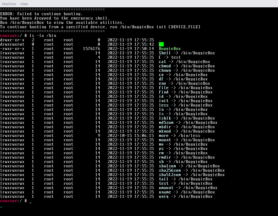Click the 'lsblk -> /bin/BuggieBox' entry

pyautogui.click(x=187, y=118)
